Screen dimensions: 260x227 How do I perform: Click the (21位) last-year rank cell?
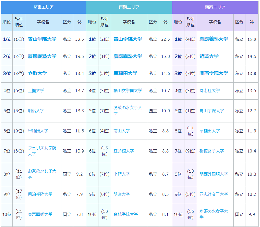pyautogui.click(x=19, y=214)
